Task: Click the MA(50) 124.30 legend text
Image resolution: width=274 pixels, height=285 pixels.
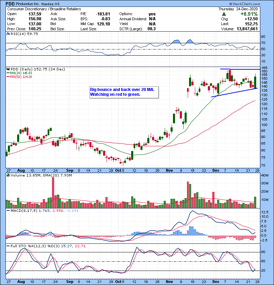Action: pyautogui.click(x=21, y=77)
